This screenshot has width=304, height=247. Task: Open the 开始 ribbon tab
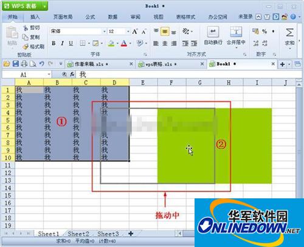[13, 17]
